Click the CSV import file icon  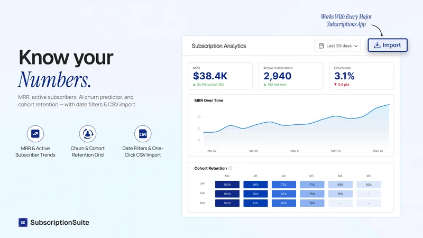143,134
